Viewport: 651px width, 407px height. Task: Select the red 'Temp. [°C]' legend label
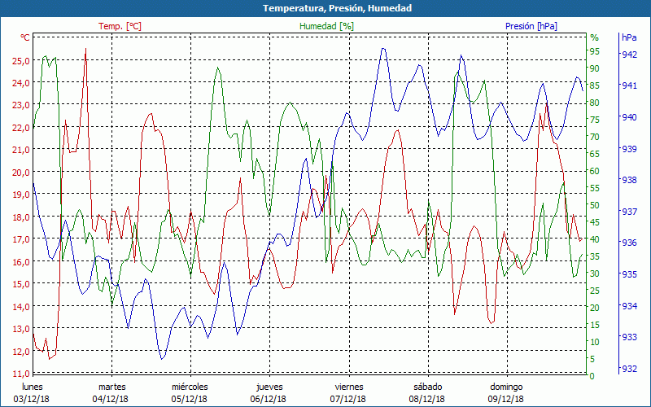[120, 26]
